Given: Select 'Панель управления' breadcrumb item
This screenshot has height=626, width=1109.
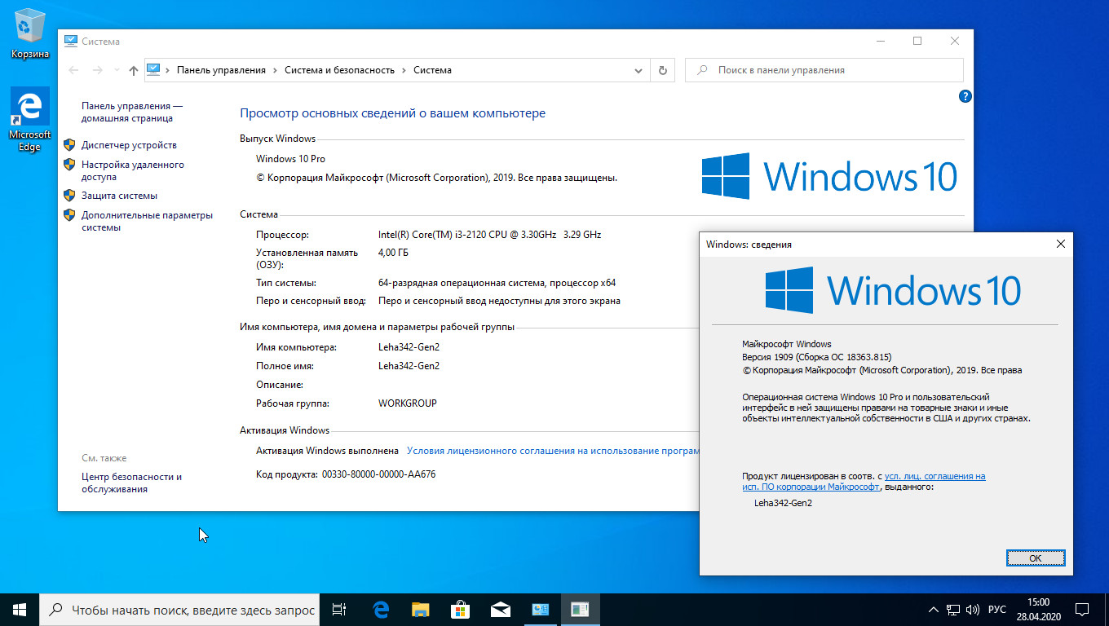Looking at the screenshot, I should (x=221, y=70).
